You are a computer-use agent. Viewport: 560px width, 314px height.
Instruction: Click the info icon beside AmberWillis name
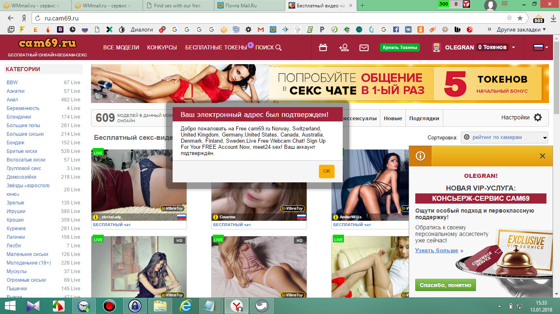(336, 217)
